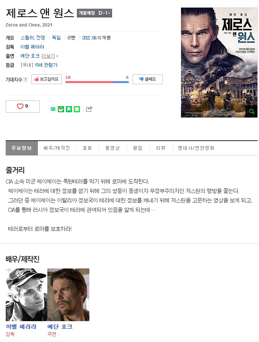Open the 명대사/연관영화 tab
The height and width of the screenshot is (342, 259).
(x=196, y=148)
